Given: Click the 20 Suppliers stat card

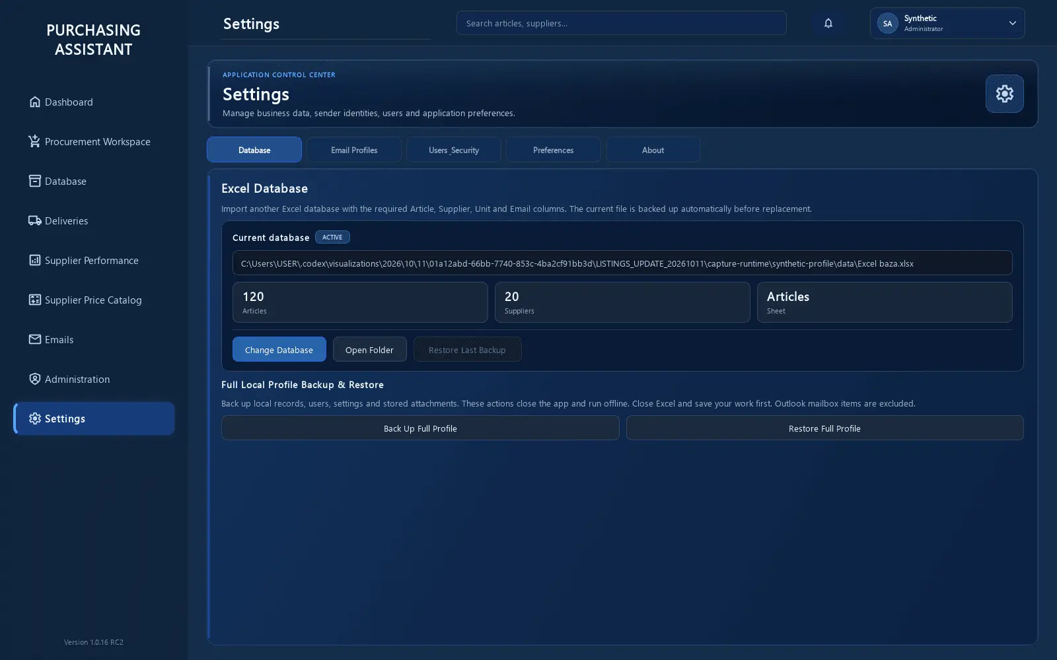Looking at the screenshot, I should click(x=622, y=302).
